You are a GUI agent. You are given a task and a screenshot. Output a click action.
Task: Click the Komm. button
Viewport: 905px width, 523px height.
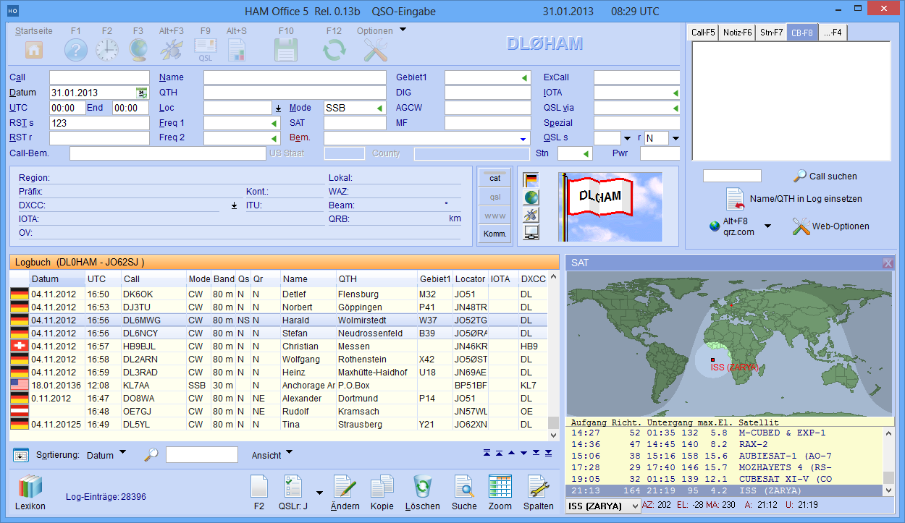(494, 234)
